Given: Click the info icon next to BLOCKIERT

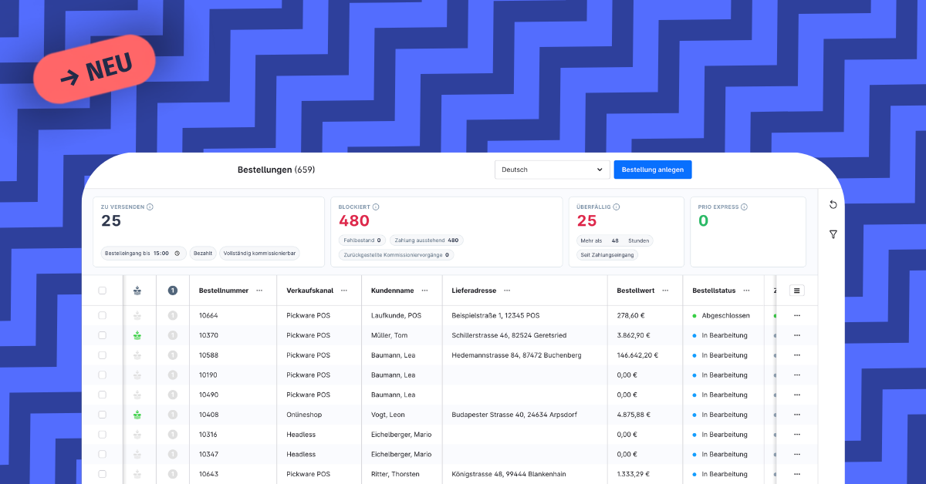Looking at the screenshot, I should [x=376, y=207].
